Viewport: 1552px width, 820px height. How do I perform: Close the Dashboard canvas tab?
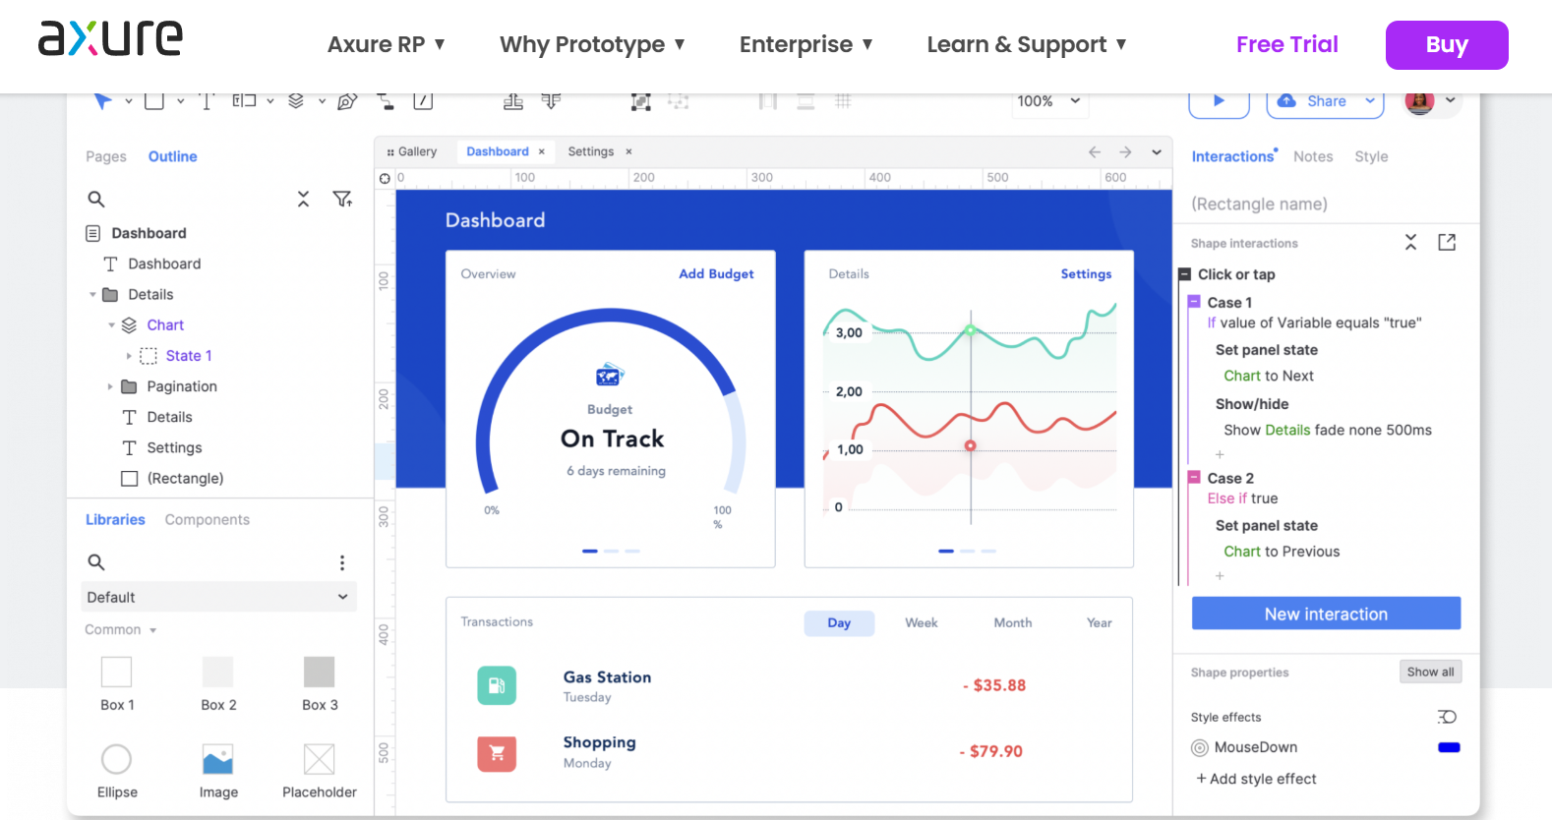click(542, 151)
